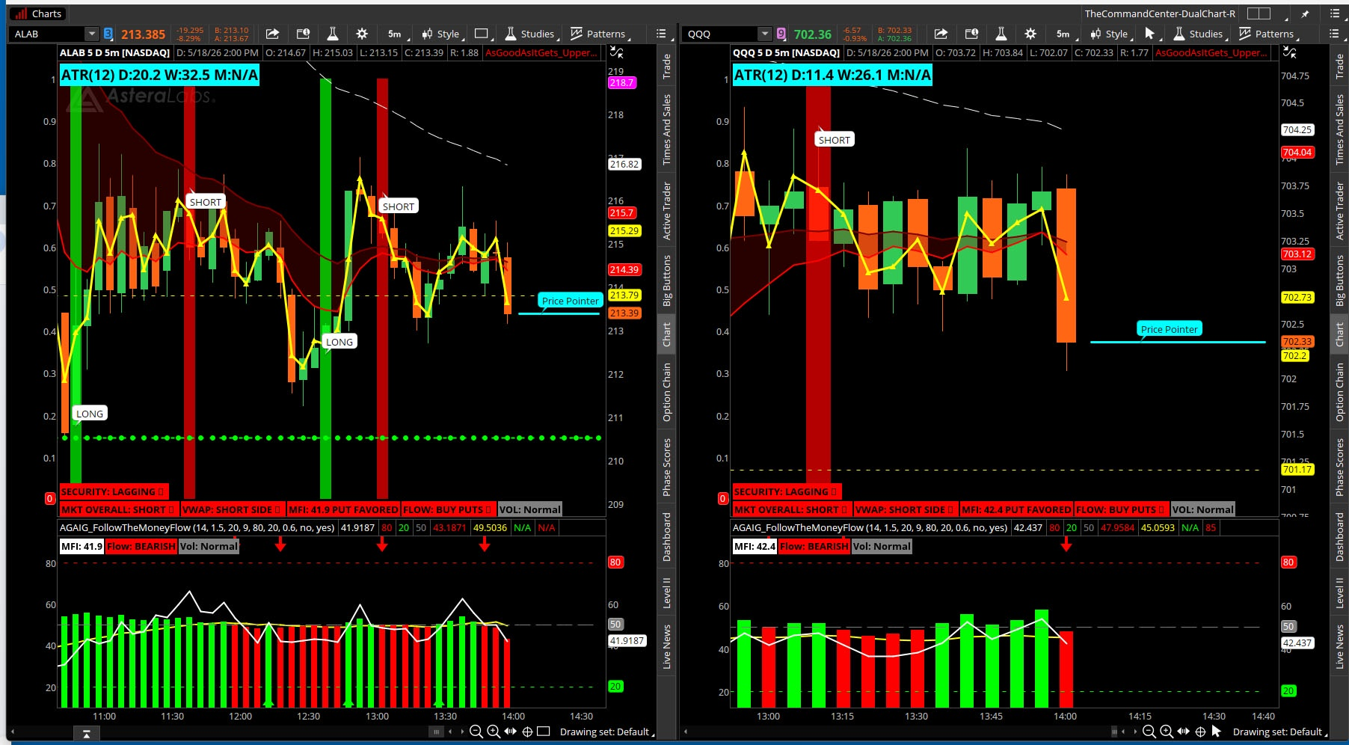
Task: Zoom out on the ALAB chart
Action: click(476, 732)
